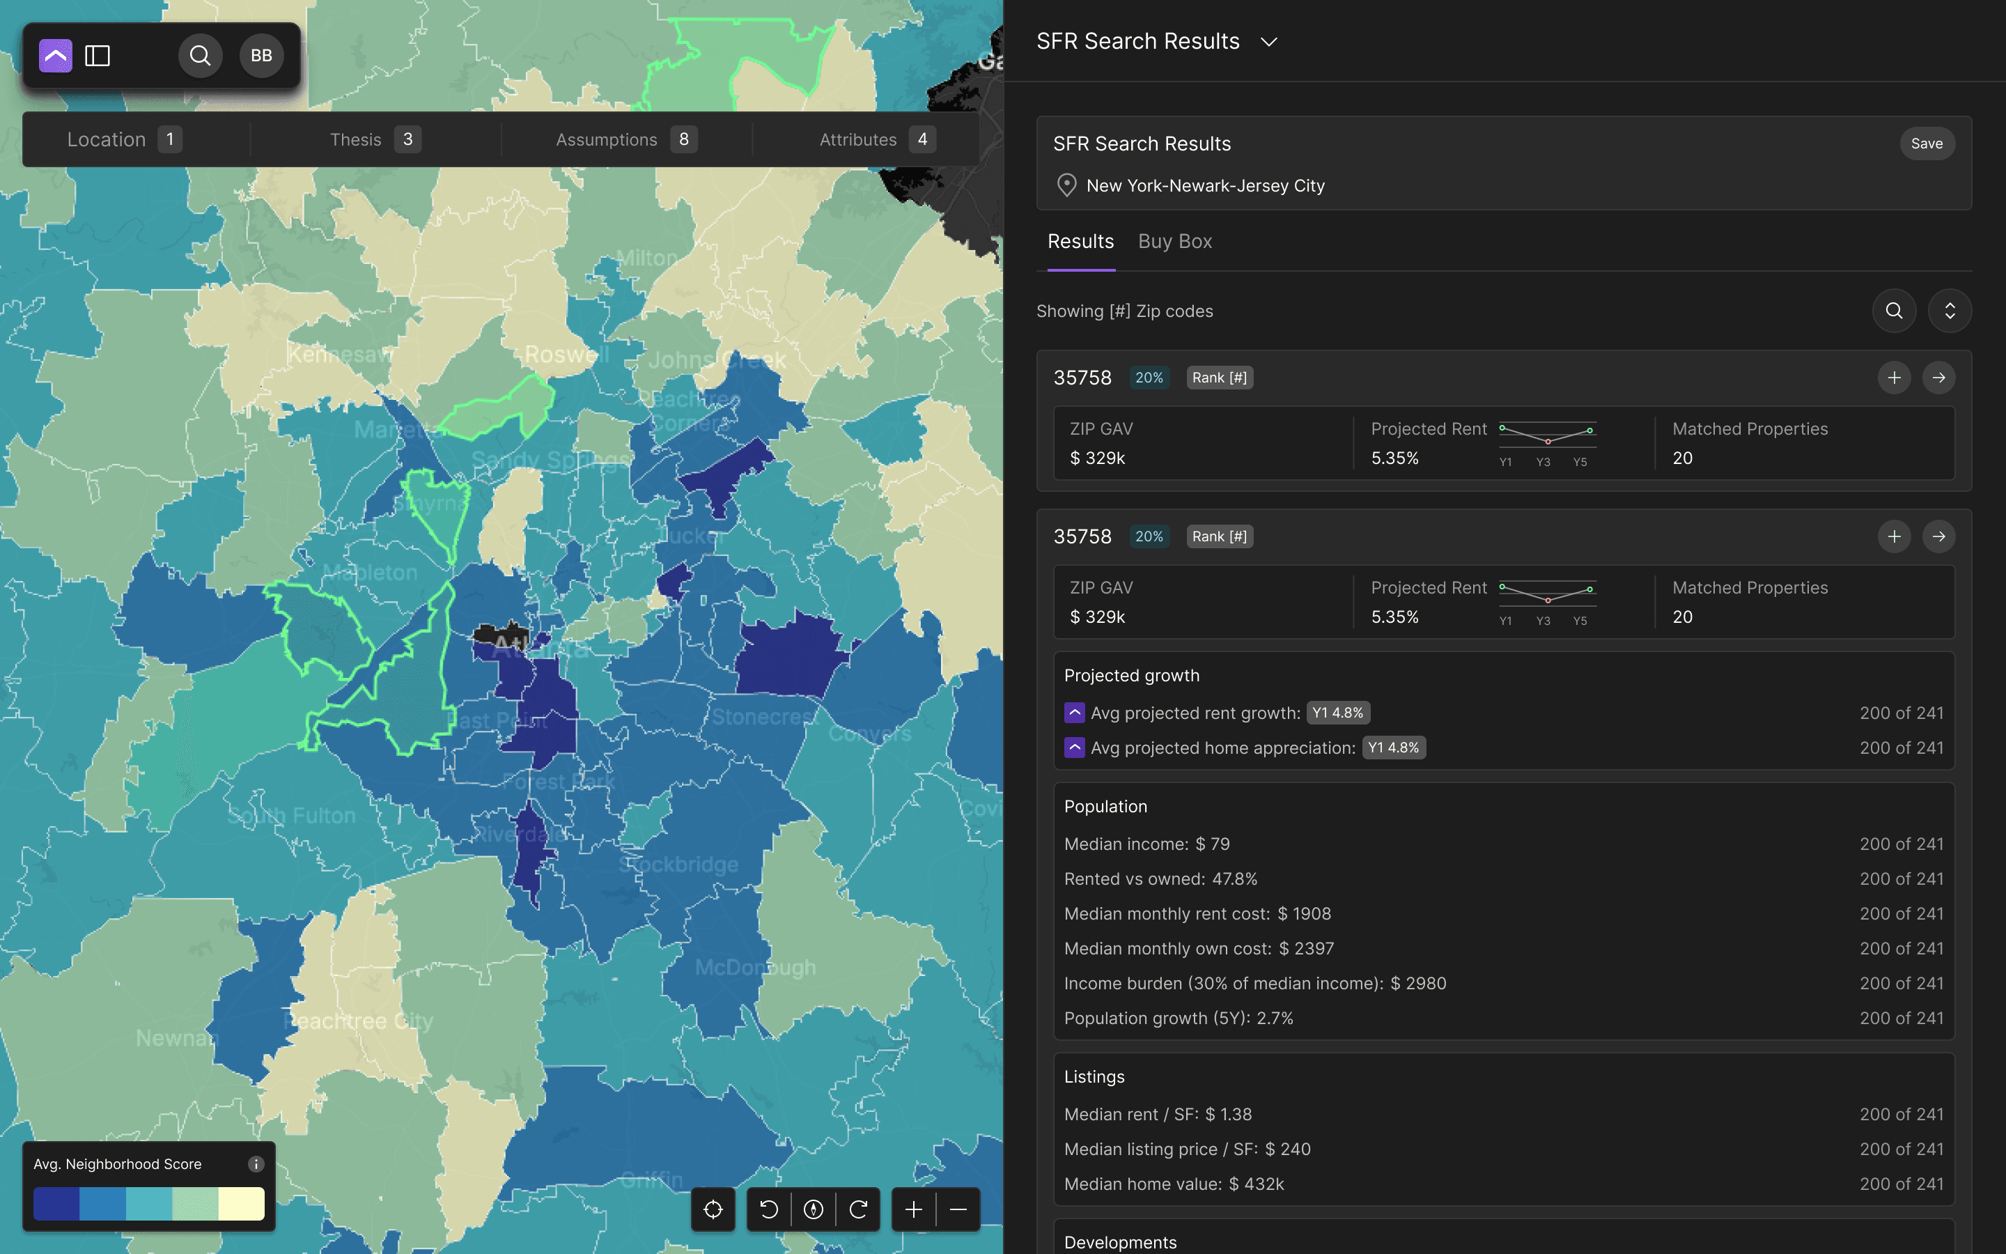Open the Location filter tab

coord(125,139)
